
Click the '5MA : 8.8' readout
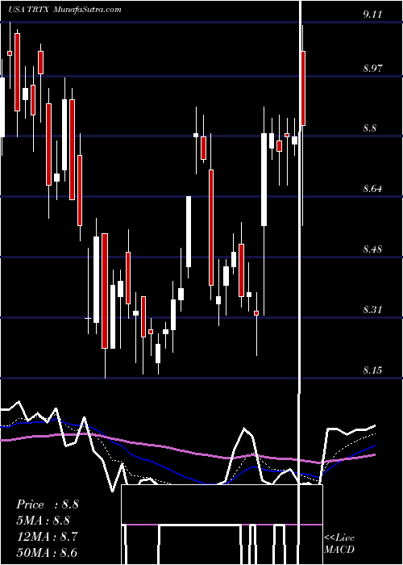(x=43, y=521)
